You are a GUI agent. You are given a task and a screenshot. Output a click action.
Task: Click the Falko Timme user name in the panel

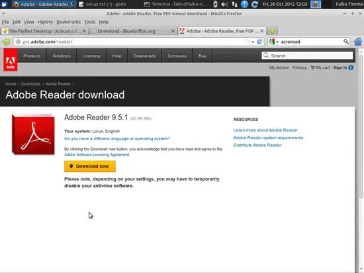(x=349, y=4)
